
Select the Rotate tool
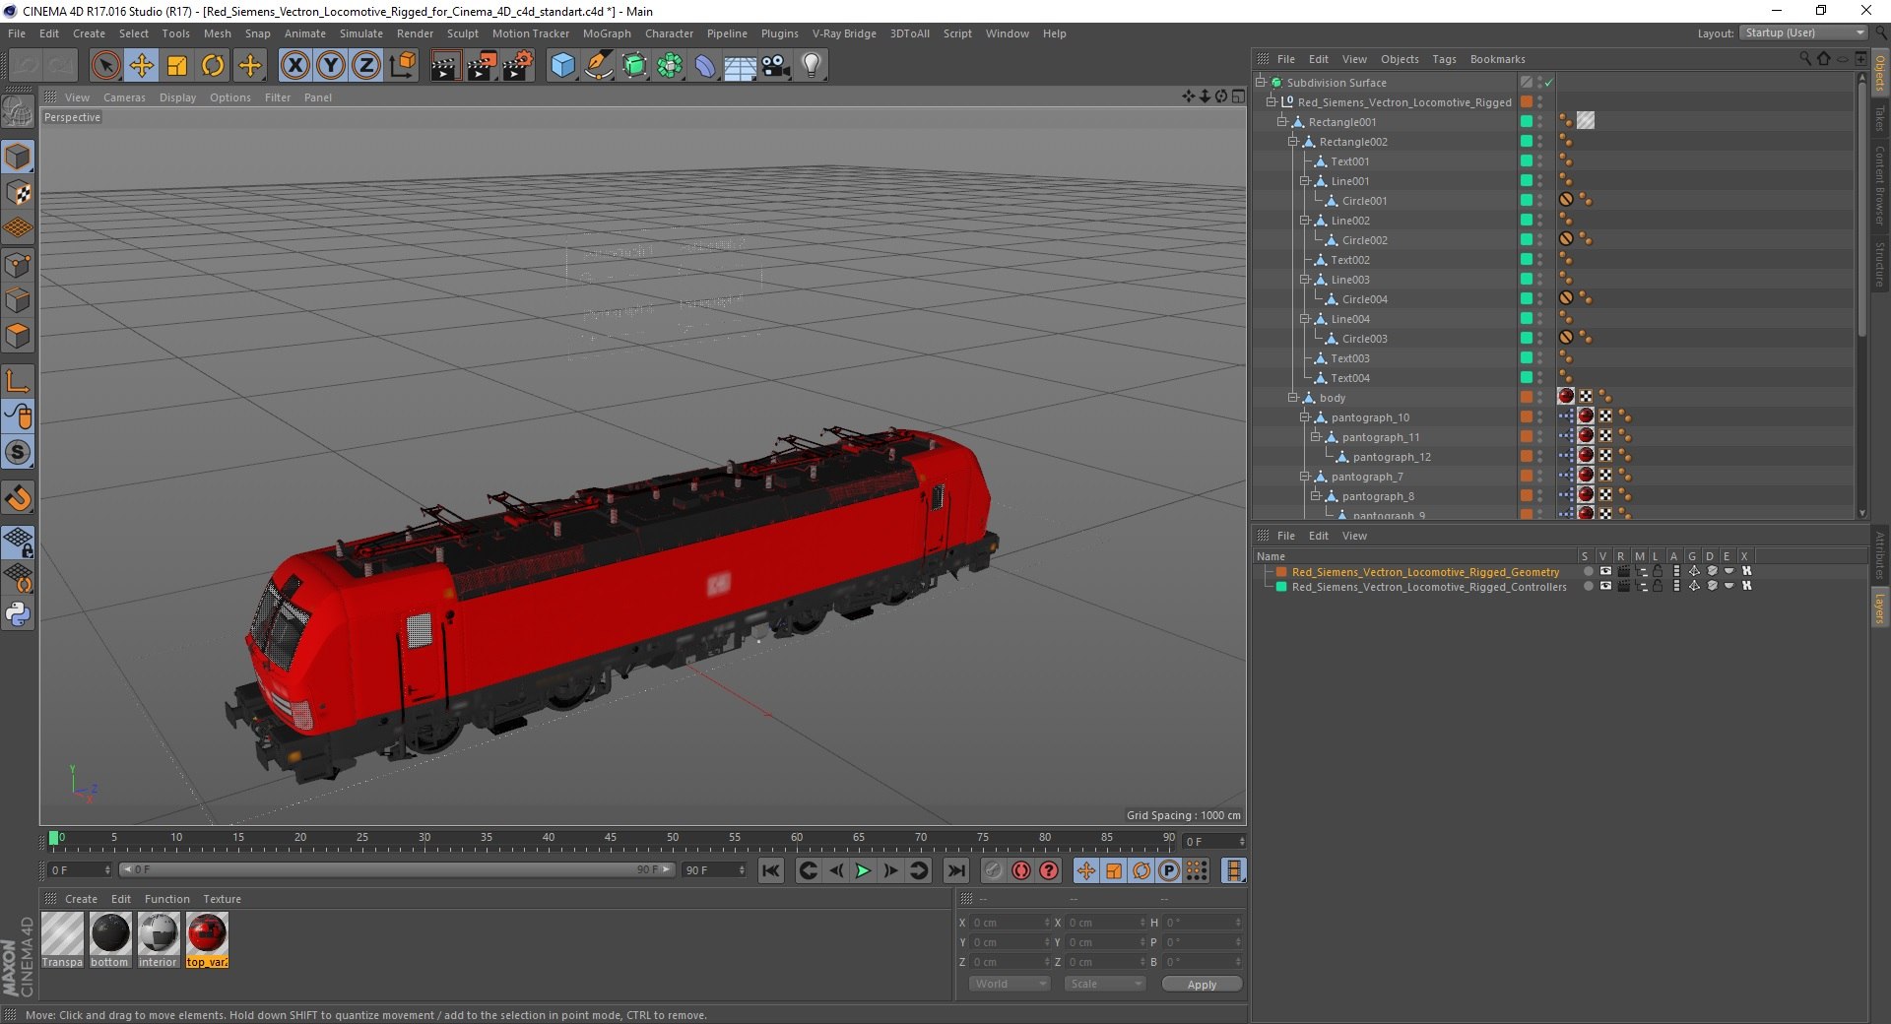[x=213, y=66]
